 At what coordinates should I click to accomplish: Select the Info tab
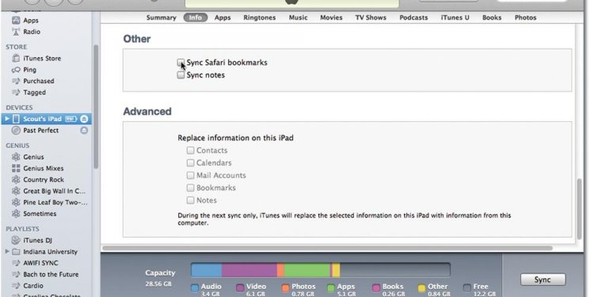196,17
